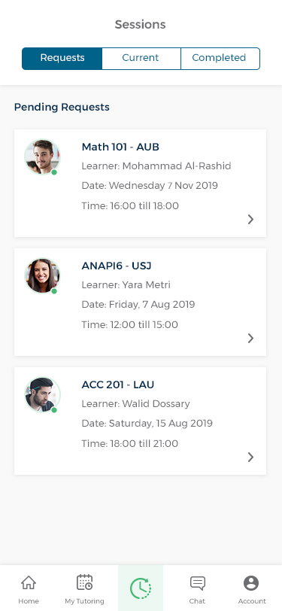This screenshot has height=611, width=282.
Task: Select Learner: Walid Dossary text
Action: (x=135, y=403)
